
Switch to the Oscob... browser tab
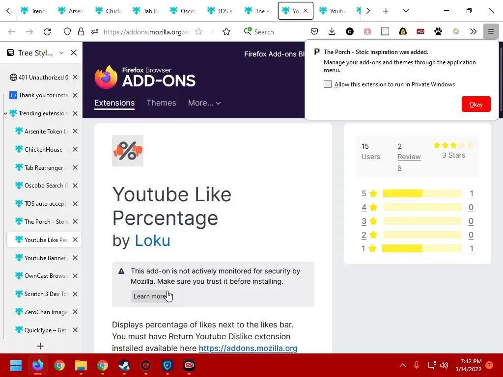click(x=183, y=11)
